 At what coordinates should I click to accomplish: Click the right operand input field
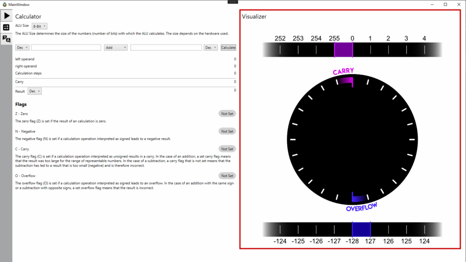166,47
